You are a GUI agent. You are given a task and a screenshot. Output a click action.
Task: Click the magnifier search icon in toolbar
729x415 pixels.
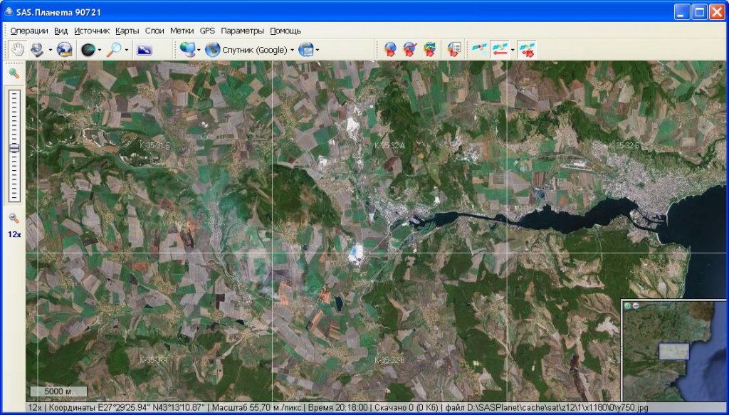[x=113, y=49]
